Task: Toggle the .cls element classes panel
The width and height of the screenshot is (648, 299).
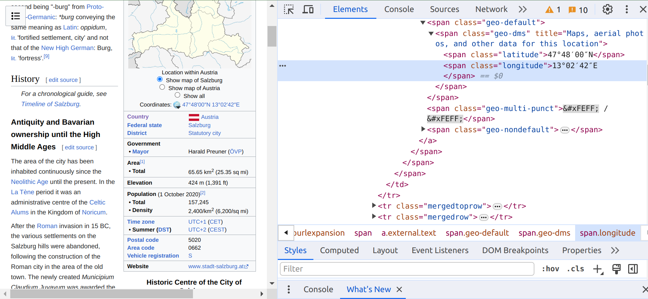Action: (575, 269)
